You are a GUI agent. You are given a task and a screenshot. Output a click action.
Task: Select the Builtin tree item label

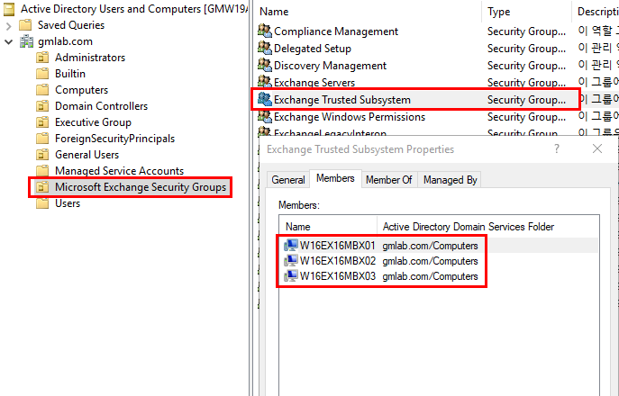70,74
